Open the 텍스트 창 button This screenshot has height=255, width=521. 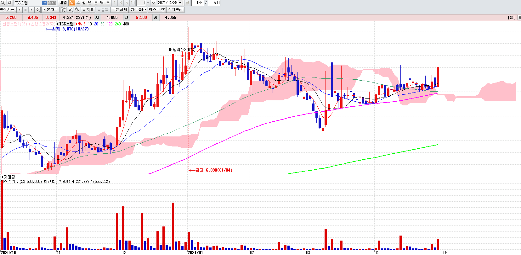(x=156, y=10)
